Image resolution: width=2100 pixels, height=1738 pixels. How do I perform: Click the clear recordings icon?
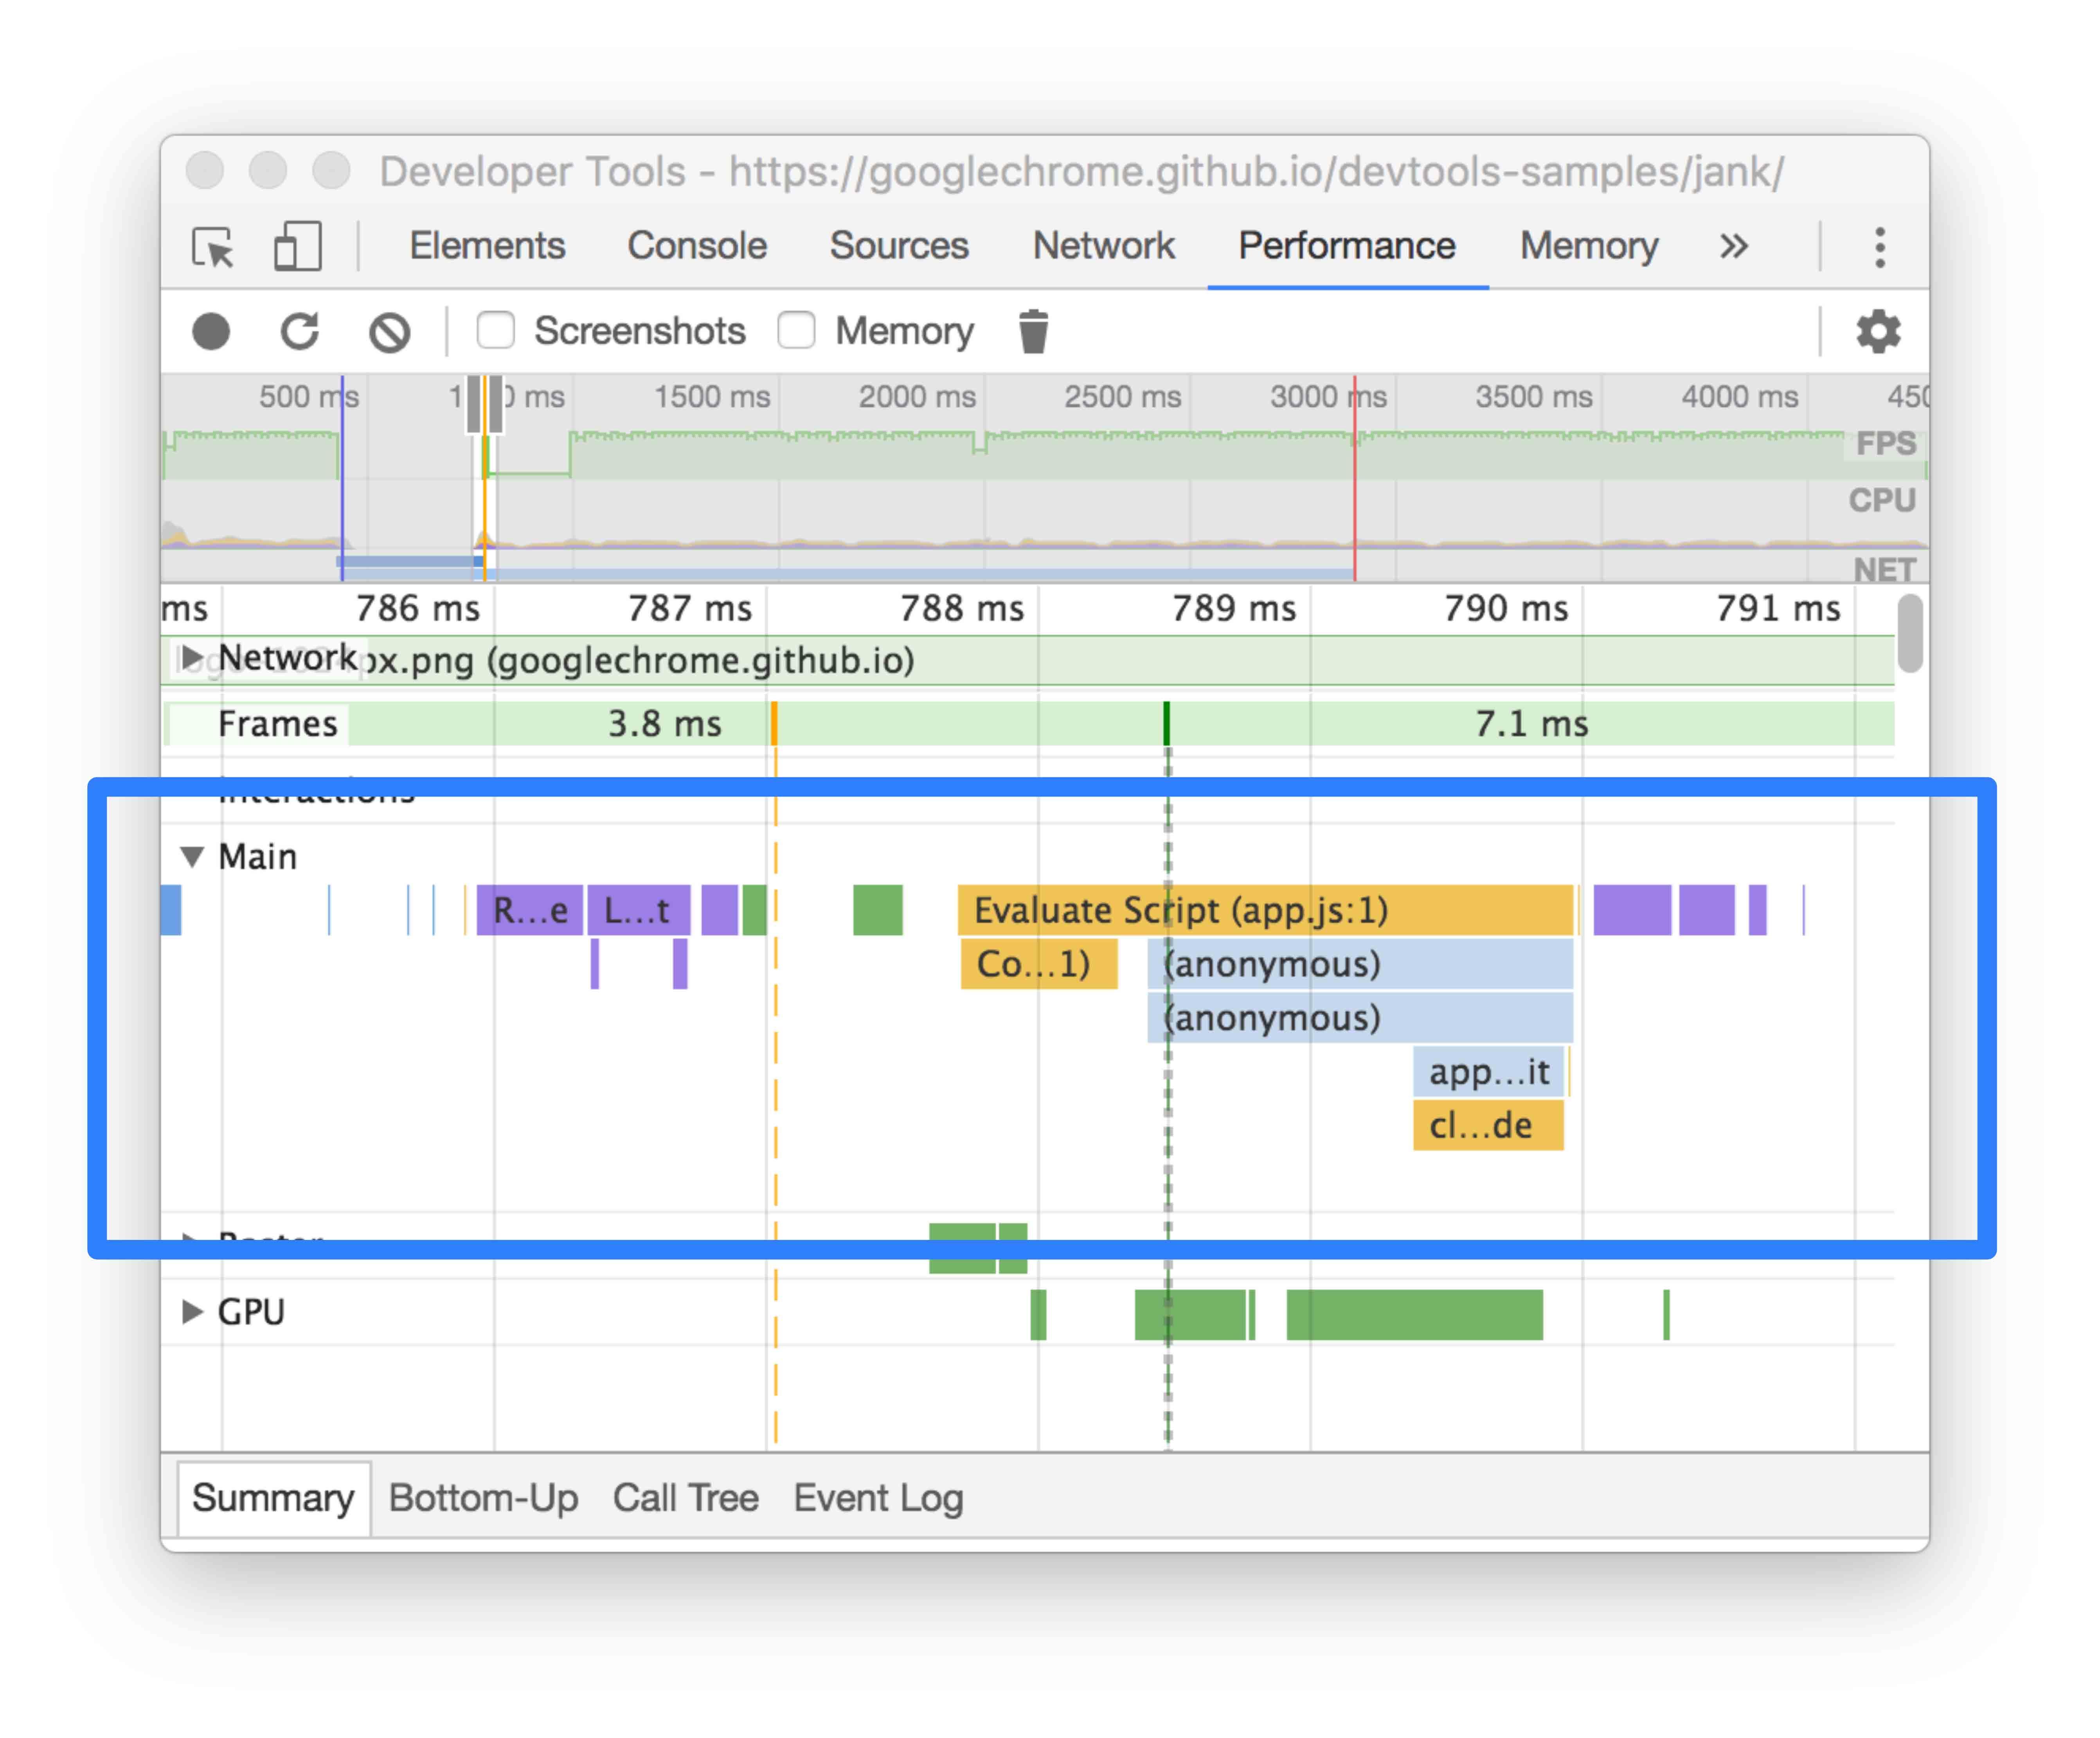[390, 331]
